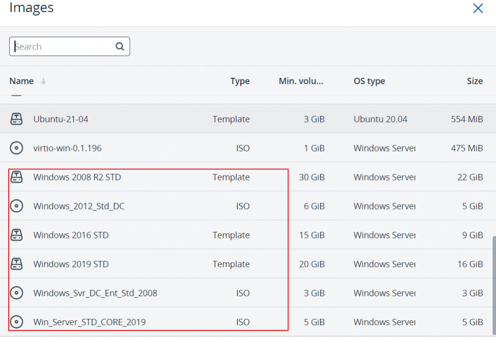
Task: Select the virtio-win-0.1.196 image name
Action: pyautogui.click(x=67, y=148)
